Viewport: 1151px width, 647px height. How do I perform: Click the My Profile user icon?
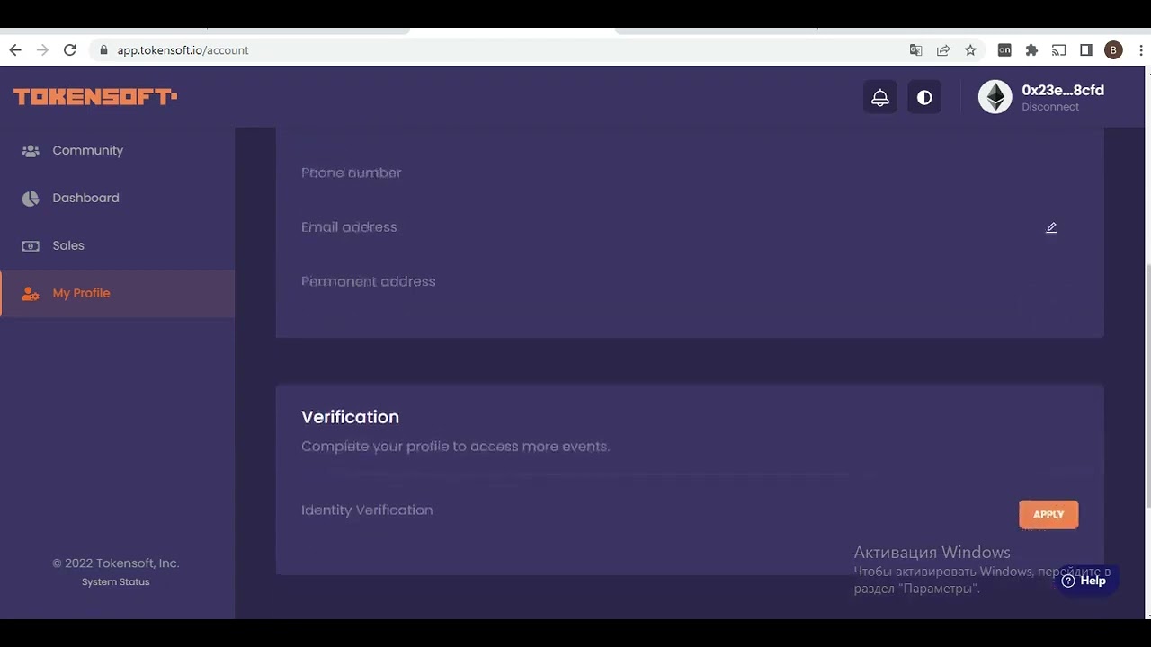[31, 294]
